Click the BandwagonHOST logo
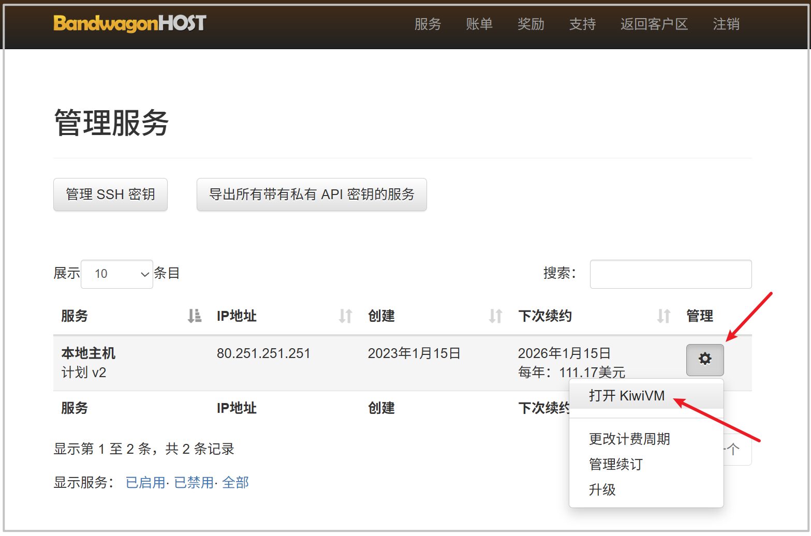The image size is (811, 536). [130, 23]
